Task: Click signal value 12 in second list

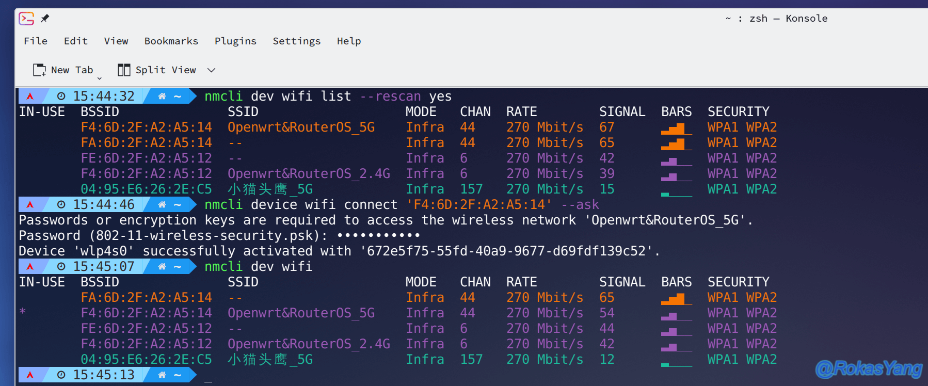Action: pos(607,359)
